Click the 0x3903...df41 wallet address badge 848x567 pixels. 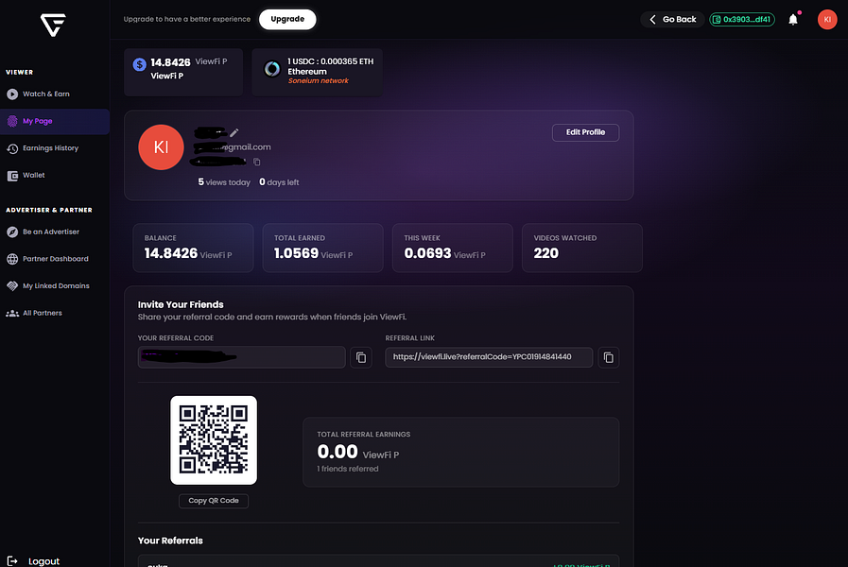(x=742, y=20)
